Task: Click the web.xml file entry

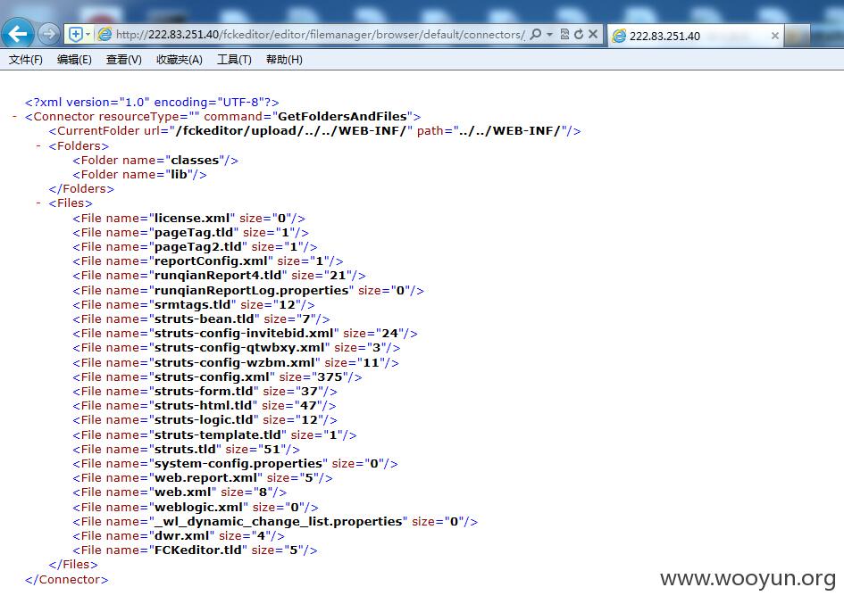Action: 180,492
